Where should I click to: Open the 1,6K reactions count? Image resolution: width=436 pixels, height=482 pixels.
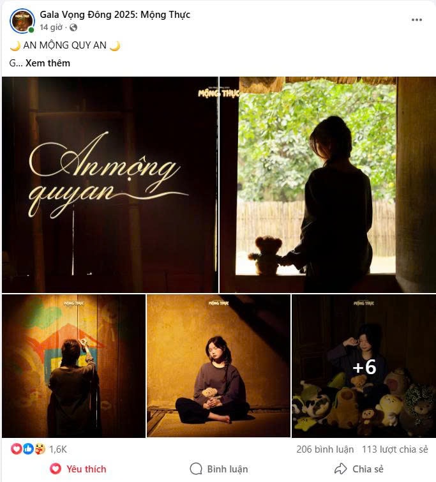coord(58,449)
